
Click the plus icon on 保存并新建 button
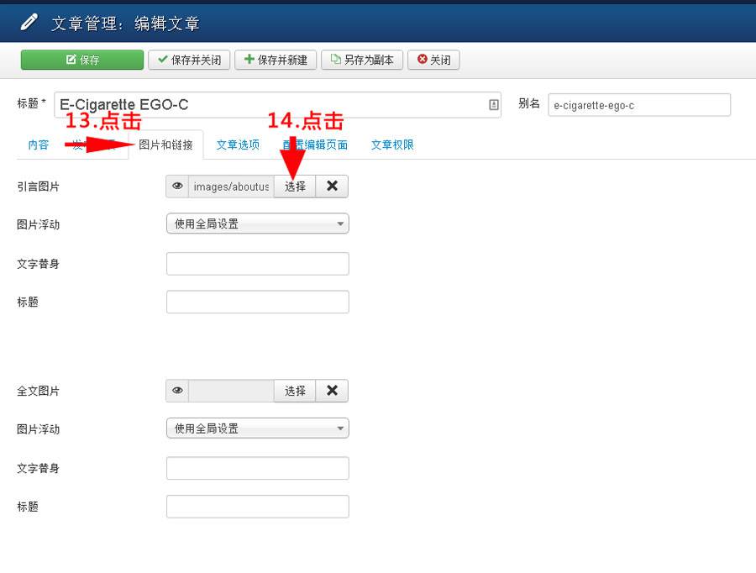pyautogui.click(x=249, y=60)
